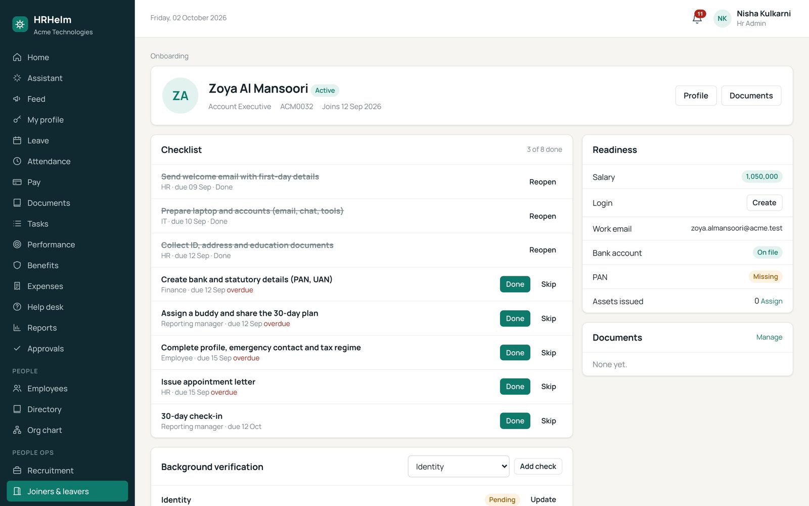Click the Add check button

coord(538,467)
